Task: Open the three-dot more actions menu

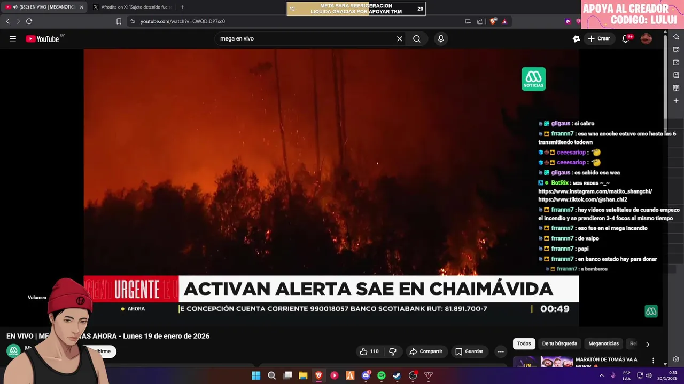Action: click(501, 351)
